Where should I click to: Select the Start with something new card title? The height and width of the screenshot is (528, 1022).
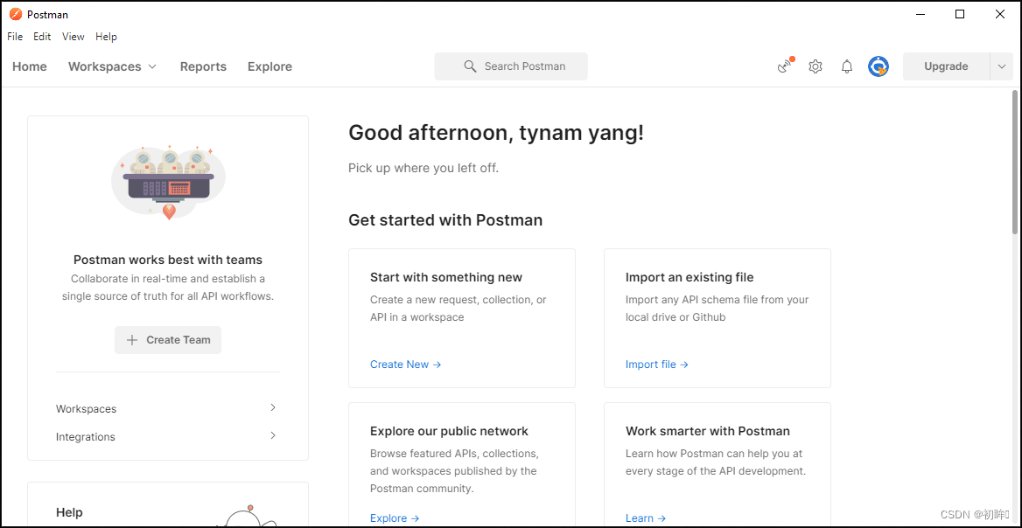[x=446, y=277]
